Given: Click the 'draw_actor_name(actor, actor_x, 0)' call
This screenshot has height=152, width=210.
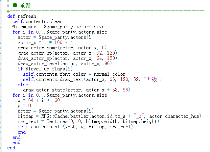Looking at the screenshot, I should (62, 48).
